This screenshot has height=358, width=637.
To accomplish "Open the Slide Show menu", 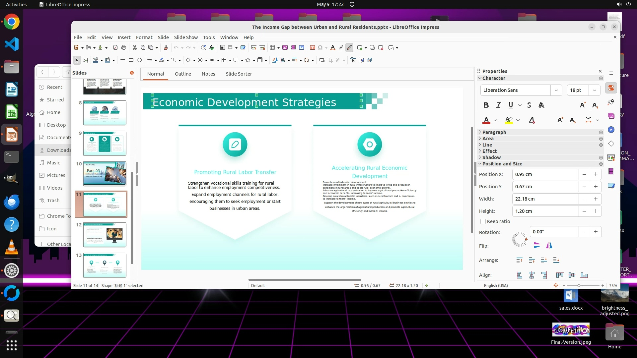I will tap(186, 37).
